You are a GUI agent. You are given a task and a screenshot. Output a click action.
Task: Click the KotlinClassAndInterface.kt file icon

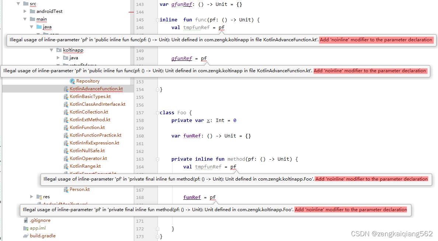coord(66,104)
